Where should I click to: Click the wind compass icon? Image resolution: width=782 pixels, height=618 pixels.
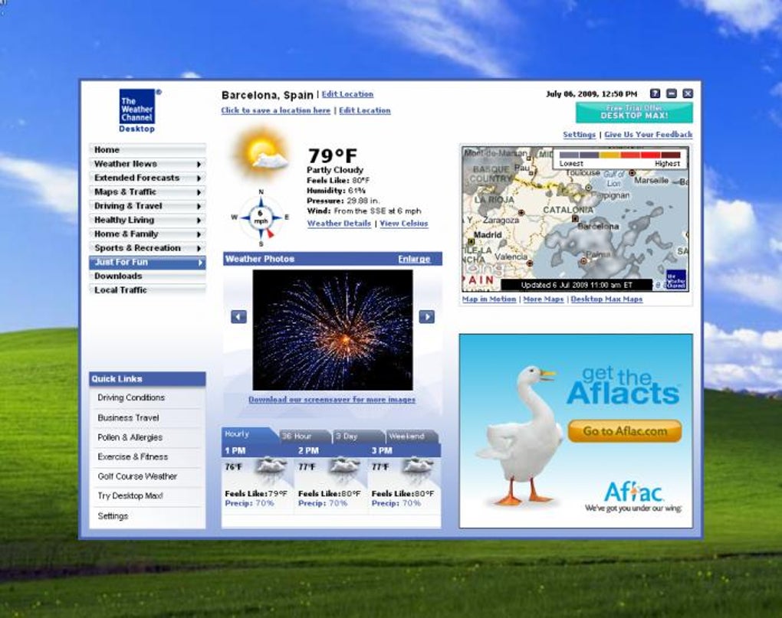[x=261, y=217]
